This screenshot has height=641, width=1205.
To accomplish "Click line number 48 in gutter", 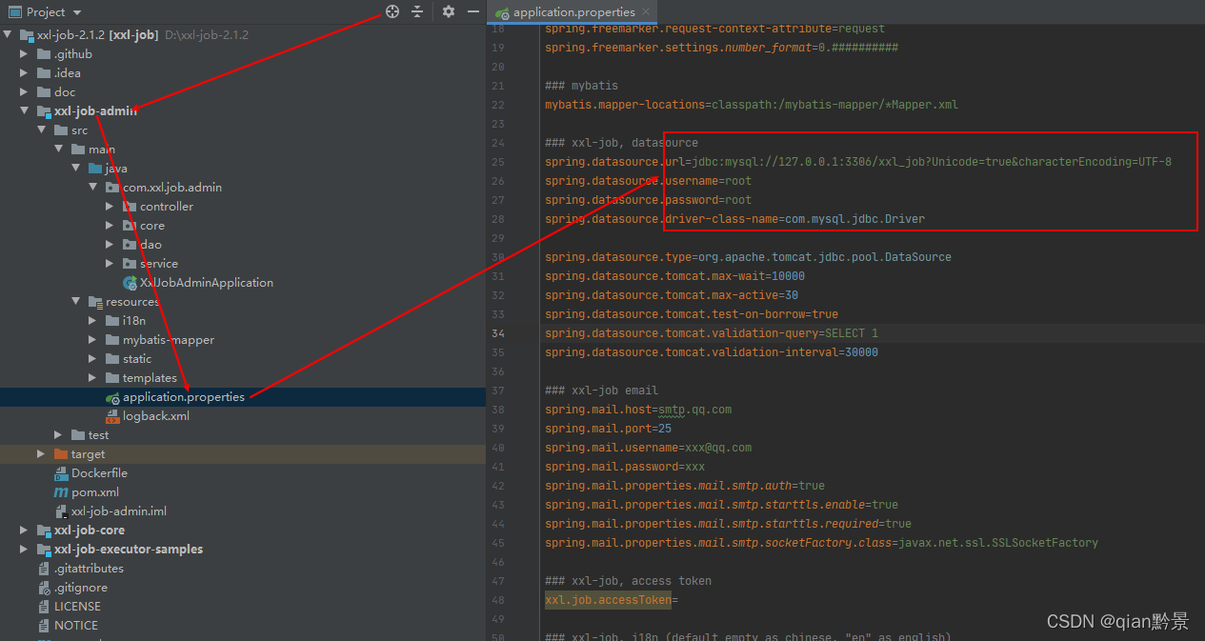I will 499,600.
